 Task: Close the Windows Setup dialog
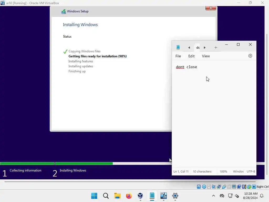click(211, 8)
